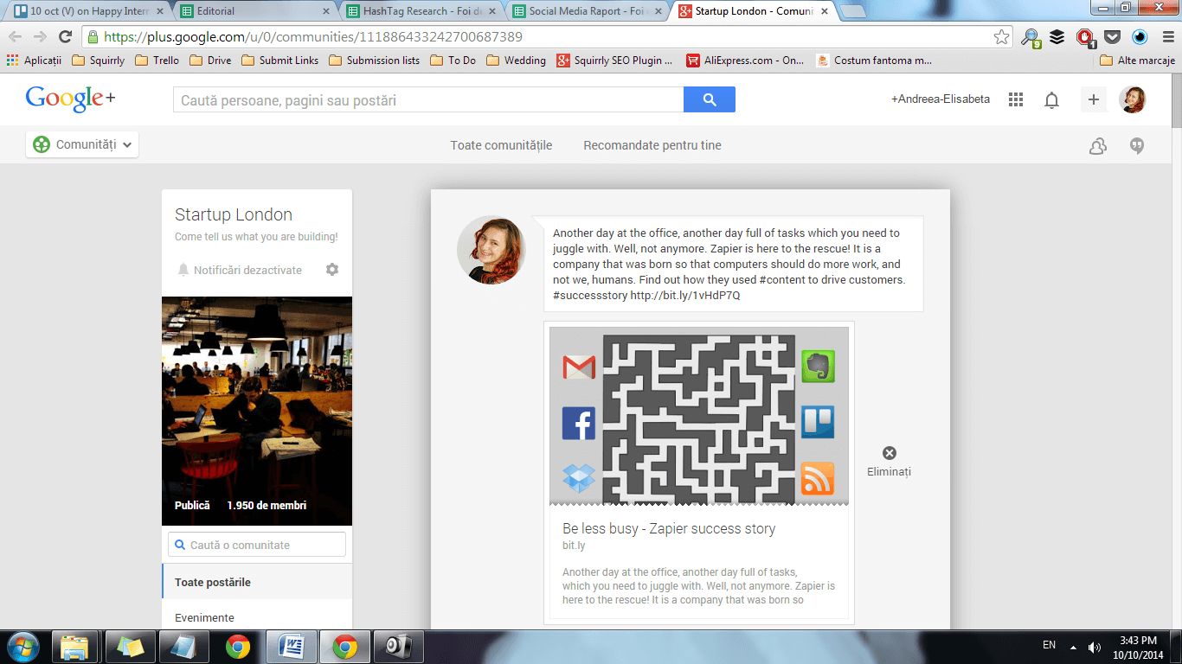The height and width of the screenshot is (664, 1182).
Task: Click the volume icon in system tray
Action: point(1094,646)
